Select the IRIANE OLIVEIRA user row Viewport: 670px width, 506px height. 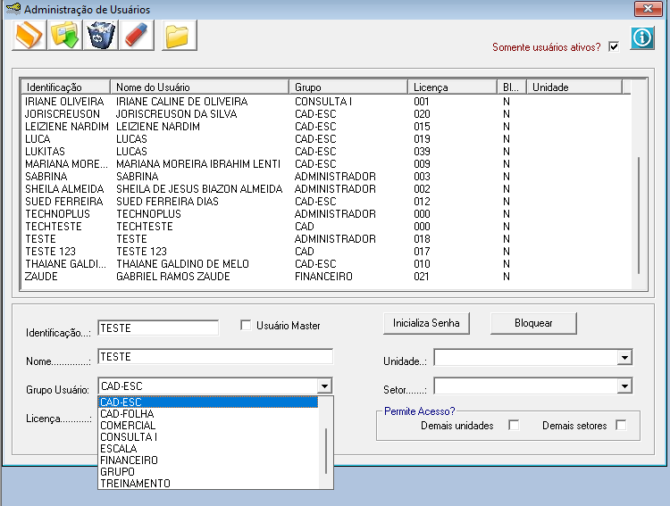[x=326, y=102]
